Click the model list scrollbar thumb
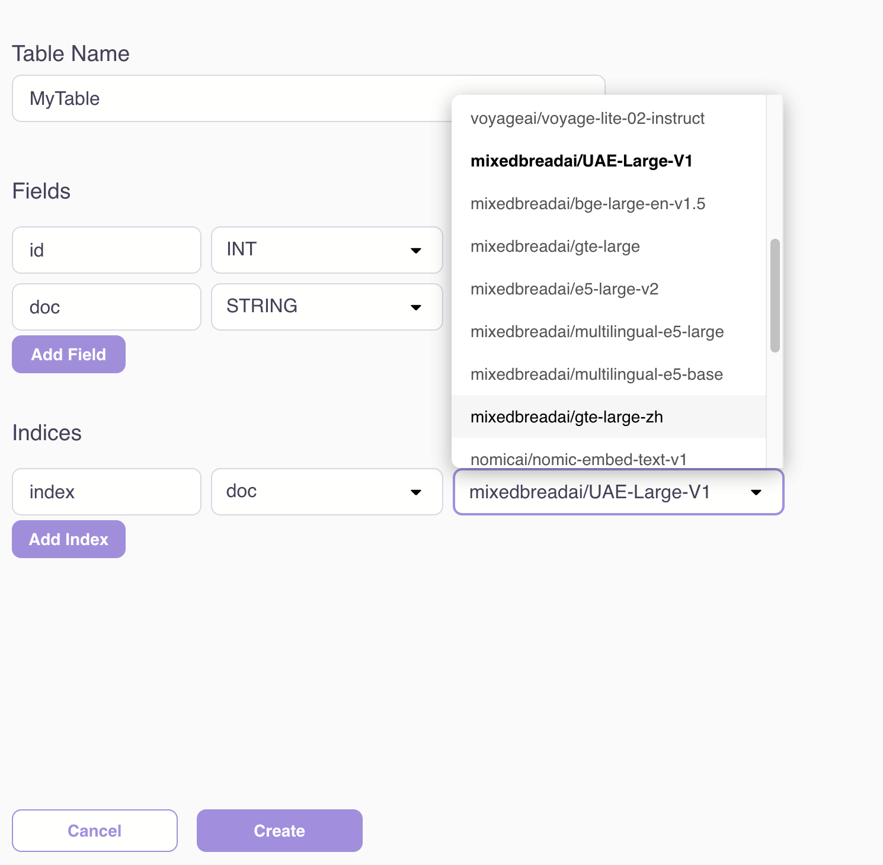This screenshot has width=883, height=865. pyautogui.click(x=775, y=295)
